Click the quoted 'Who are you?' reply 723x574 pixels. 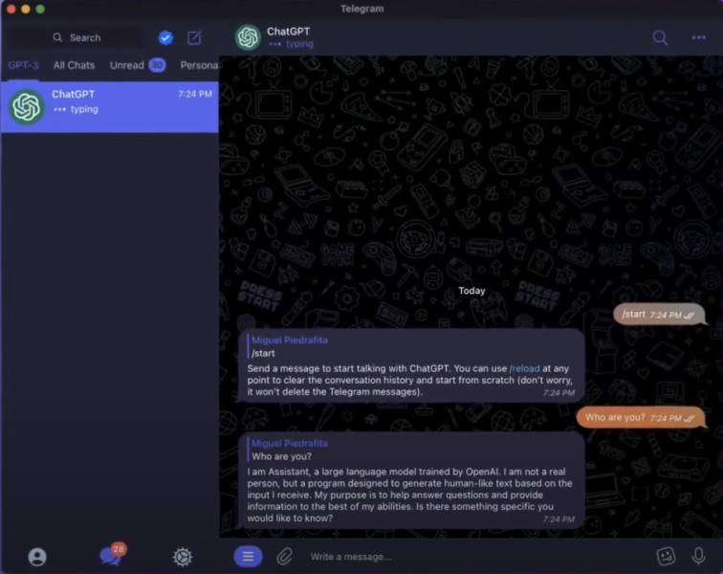[290, 450]
